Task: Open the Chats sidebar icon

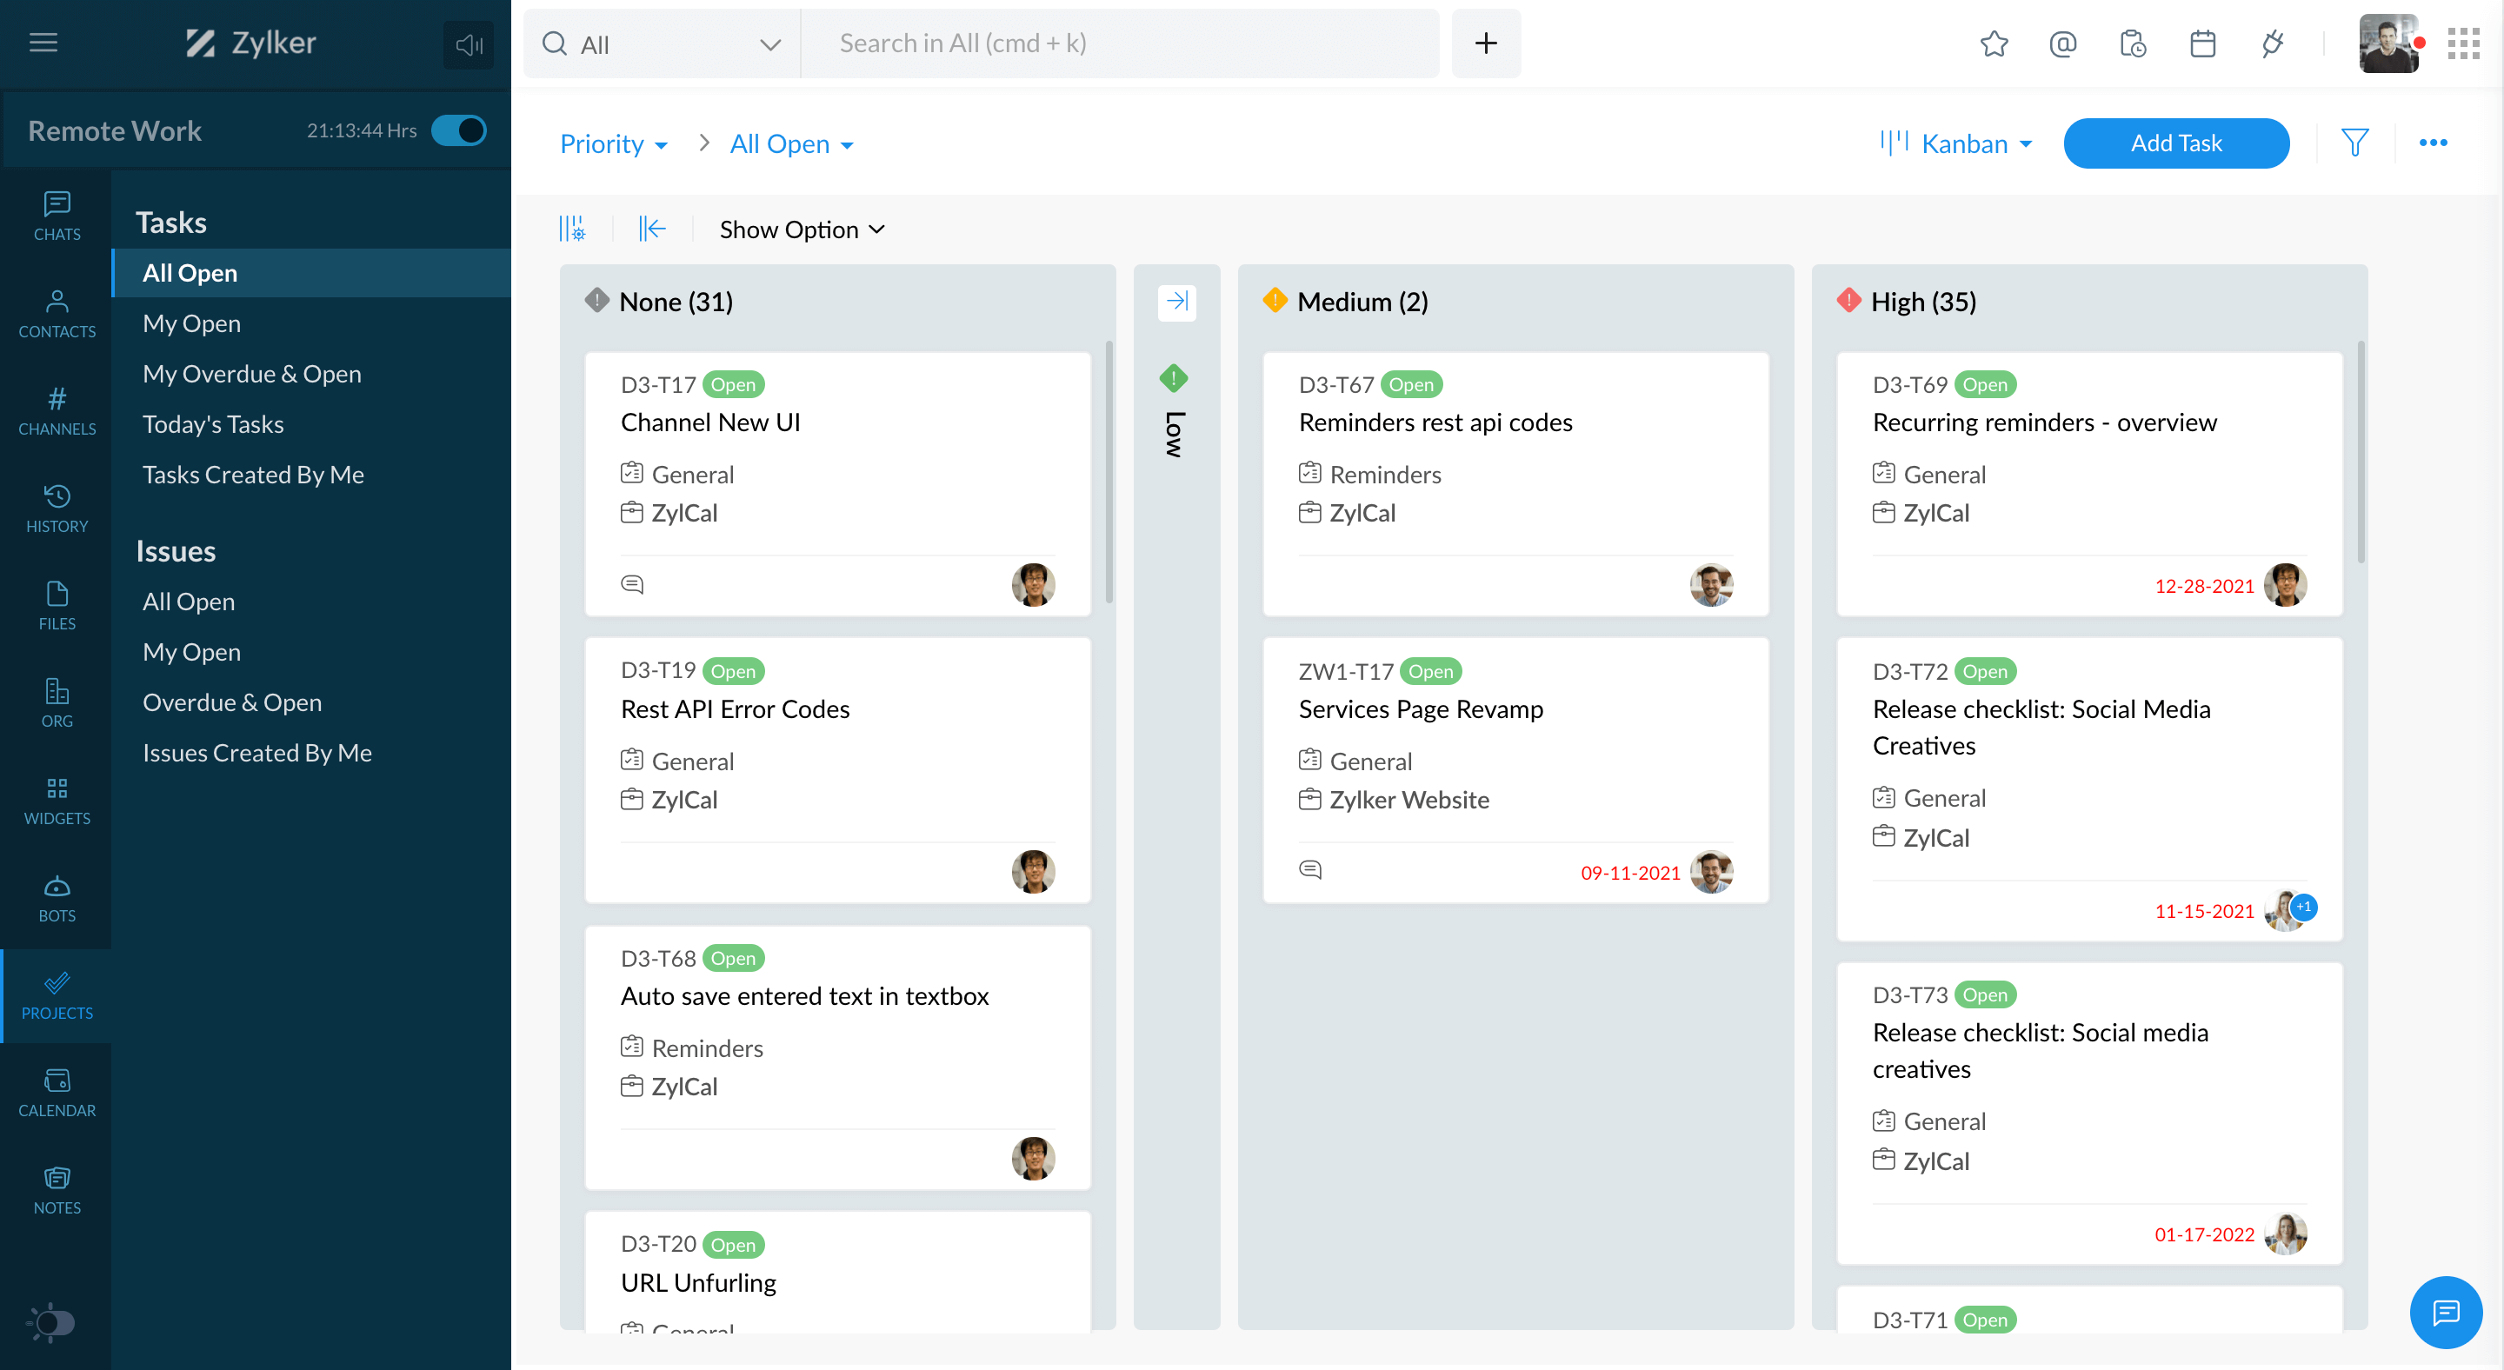Action: click(57, 216)
